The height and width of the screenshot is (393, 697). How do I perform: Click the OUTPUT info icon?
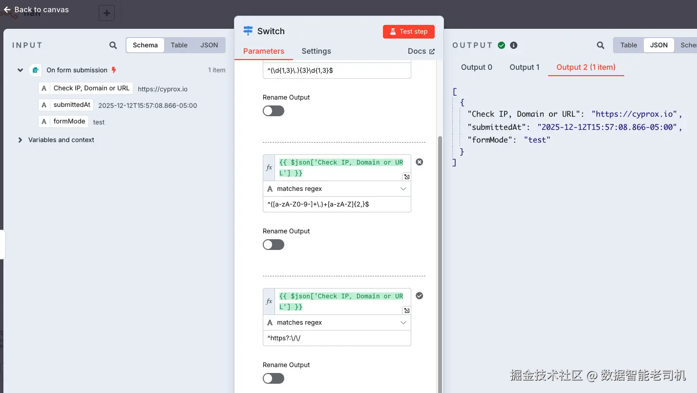tap(513, 45)
